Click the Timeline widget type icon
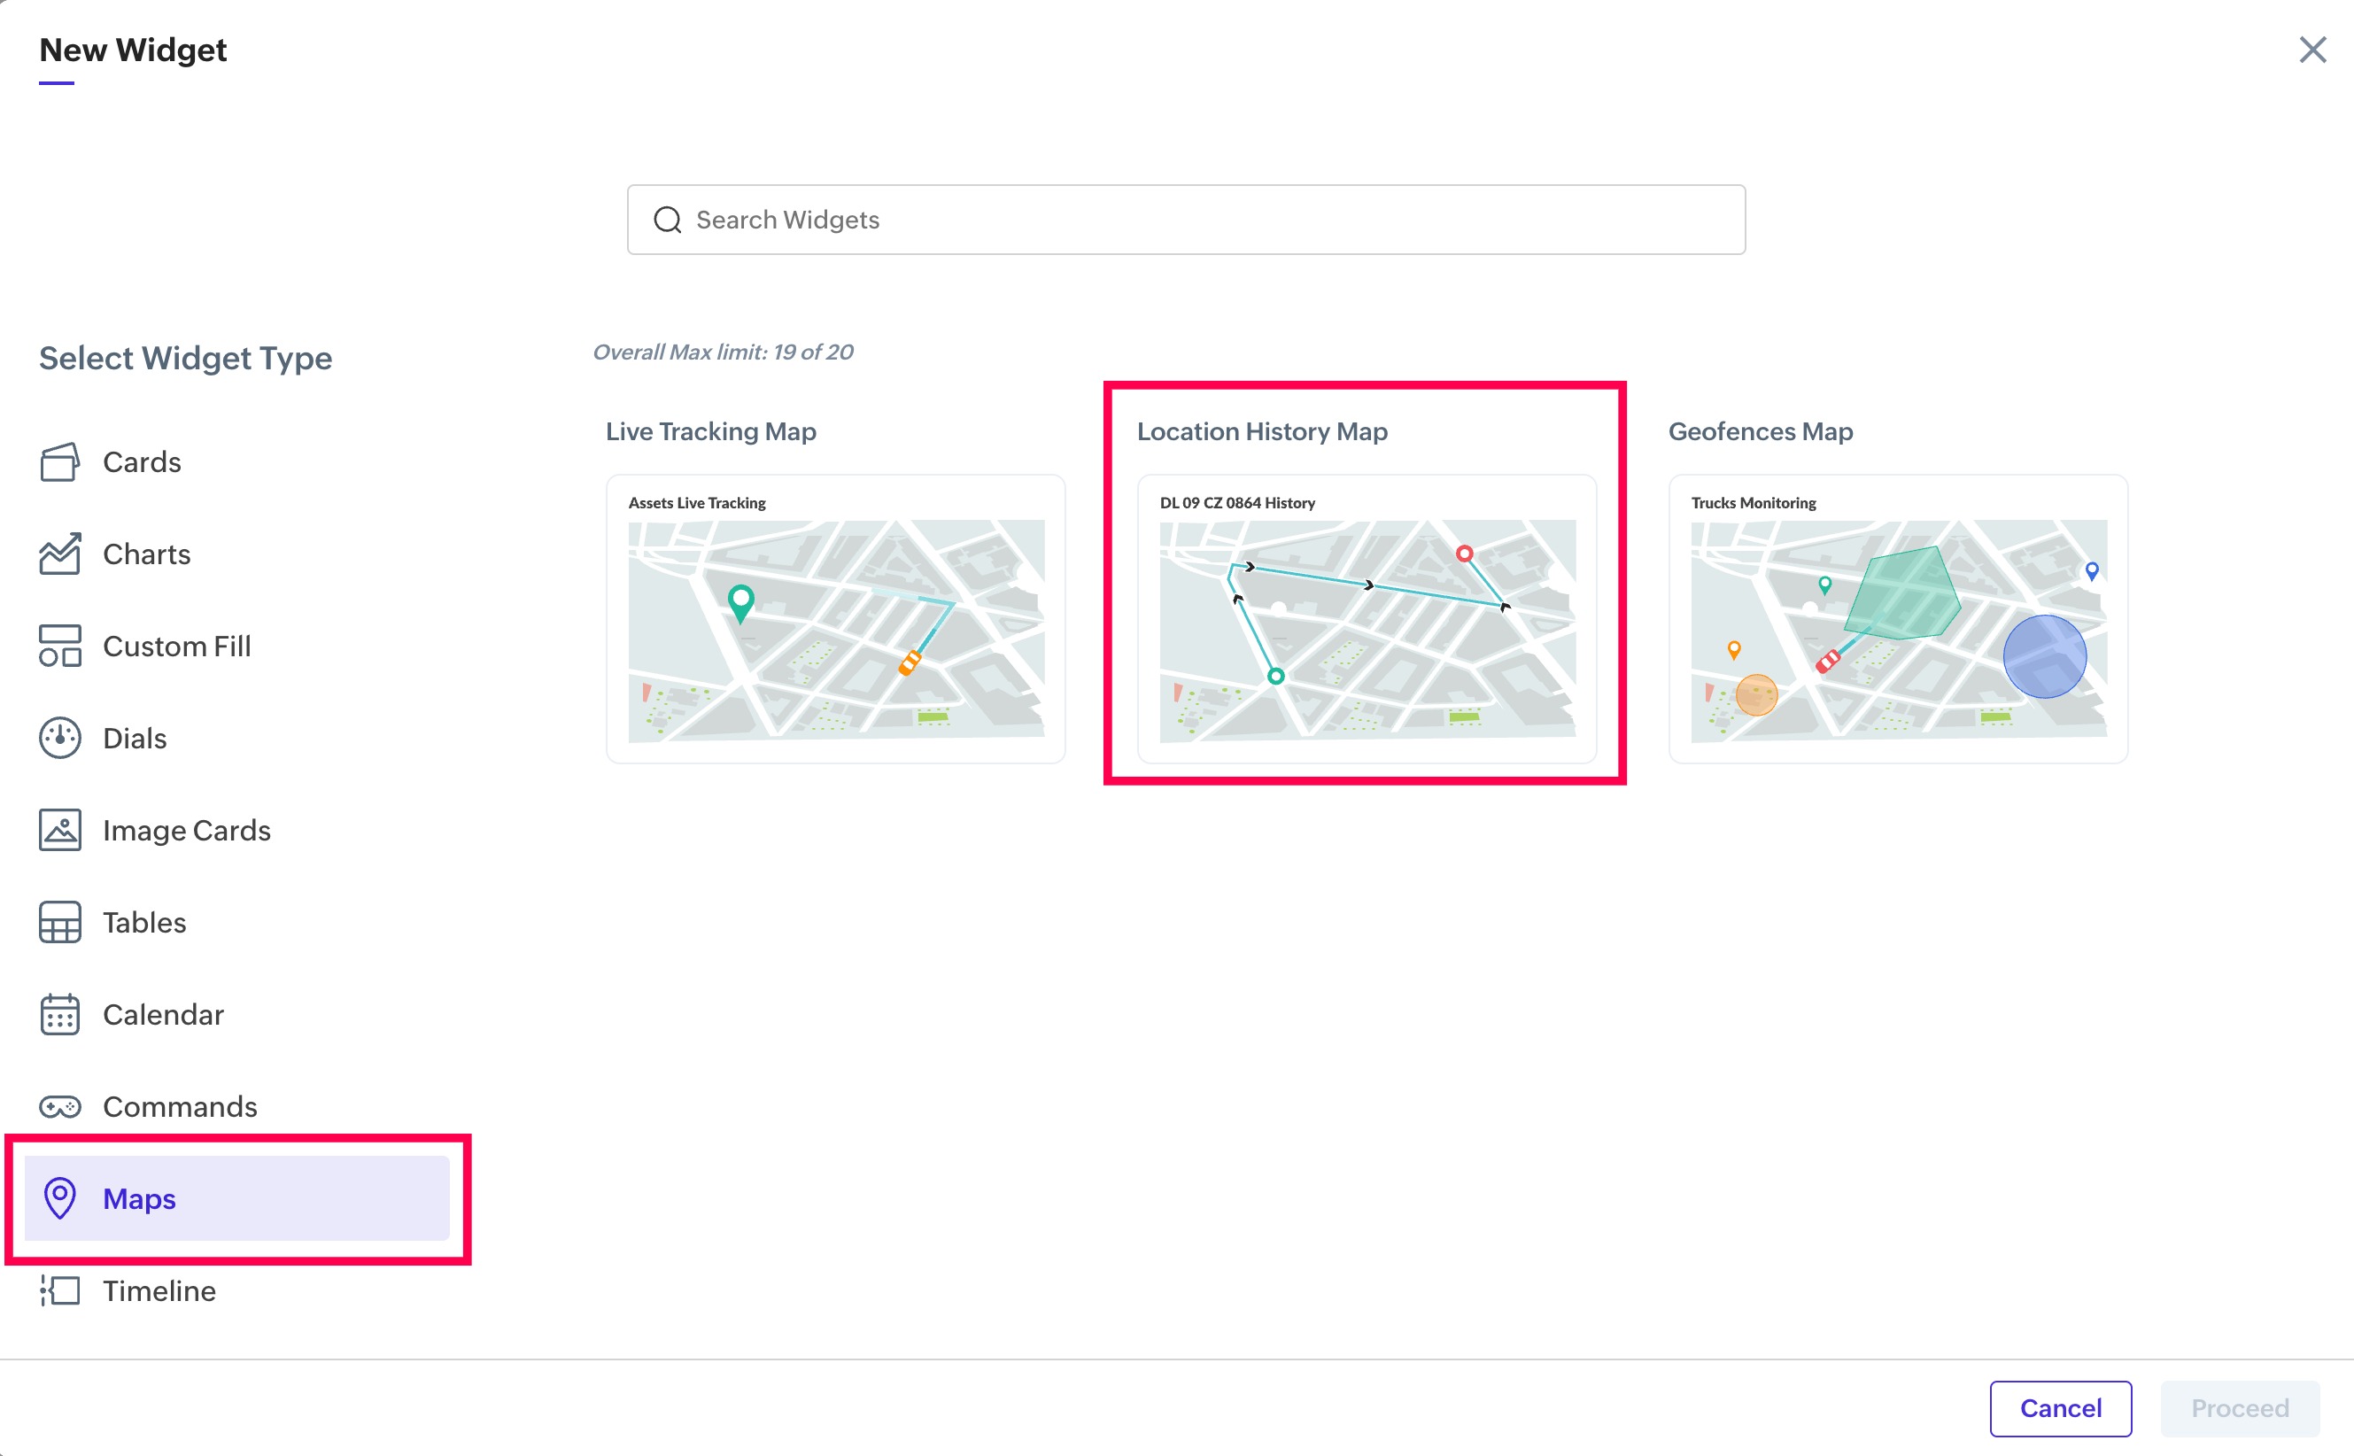The image size is (2354, 1456). point(59,1290)
